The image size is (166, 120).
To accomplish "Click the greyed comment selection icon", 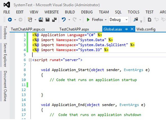I will tap(156, 20).
